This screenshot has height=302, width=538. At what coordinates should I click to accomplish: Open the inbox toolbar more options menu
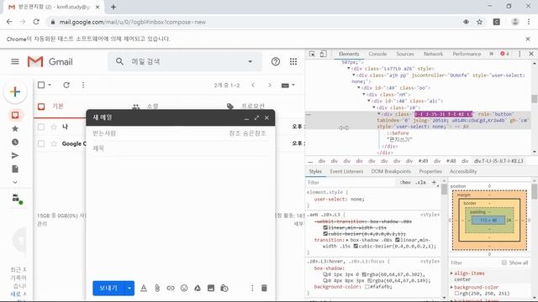[x=83, y=85]
